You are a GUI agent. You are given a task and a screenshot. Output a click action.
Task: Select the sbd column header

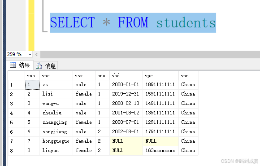[x=126, y=76]
